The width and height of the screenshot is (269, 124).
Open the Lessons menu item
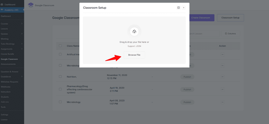pyautogui.click(x=4, y=29)
